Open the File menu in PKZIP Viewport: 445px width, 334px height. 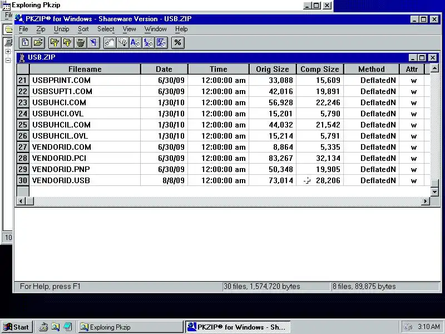pyautogui.click(x=23, y=29)
